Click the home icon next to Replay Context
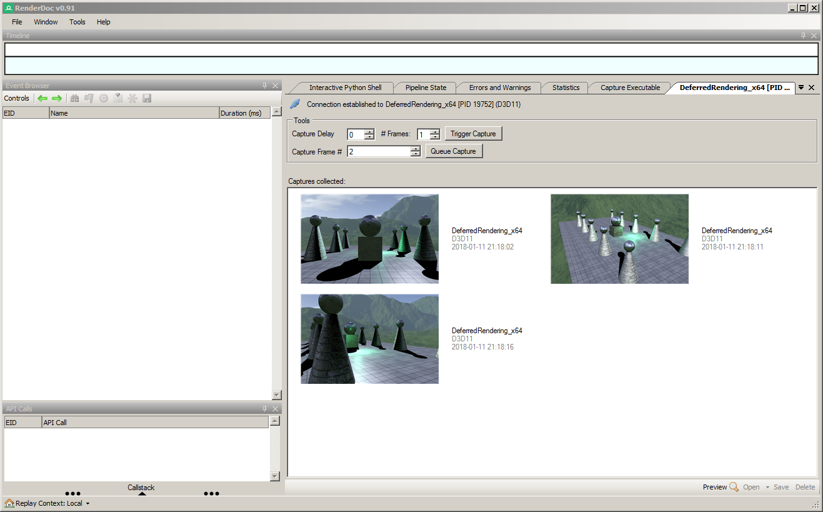The height and width of the screenshot is (512, 823). point(9,503)
